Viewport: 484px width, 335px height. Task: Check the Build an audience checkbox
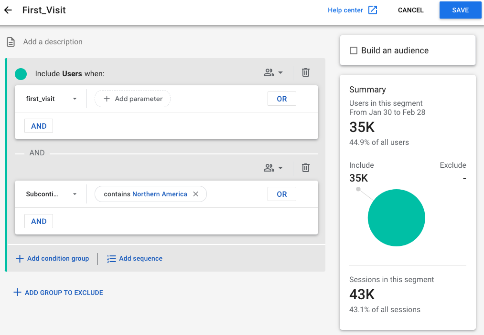tap(354, 51)
